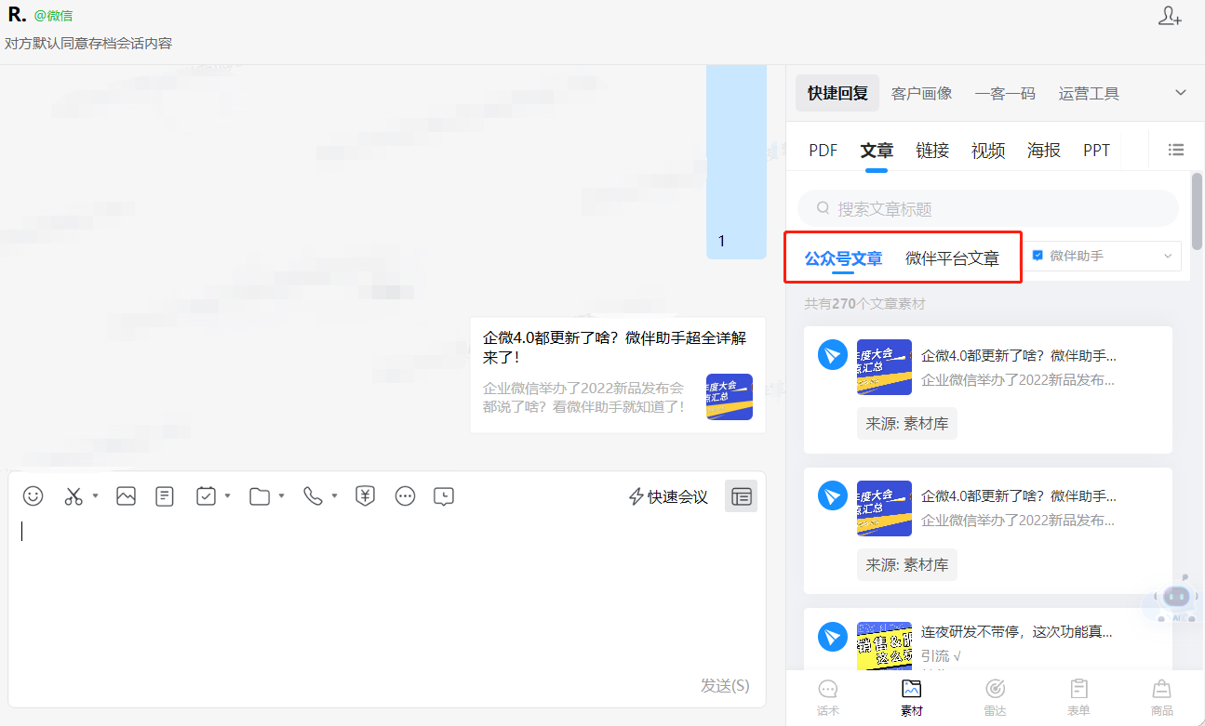Open the folder icon dropdown arrow
Screen dimensions: 1205x726
tap(281, 496)
